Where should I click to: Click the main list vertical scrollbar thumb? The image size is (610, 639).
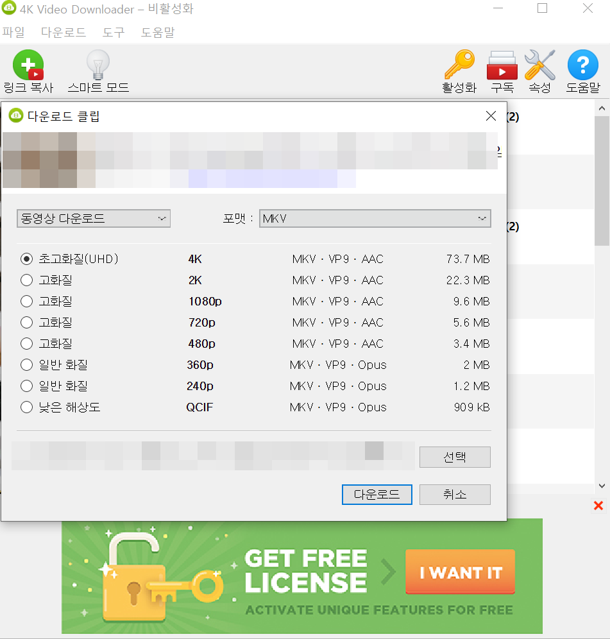click(x=602, y=181)
